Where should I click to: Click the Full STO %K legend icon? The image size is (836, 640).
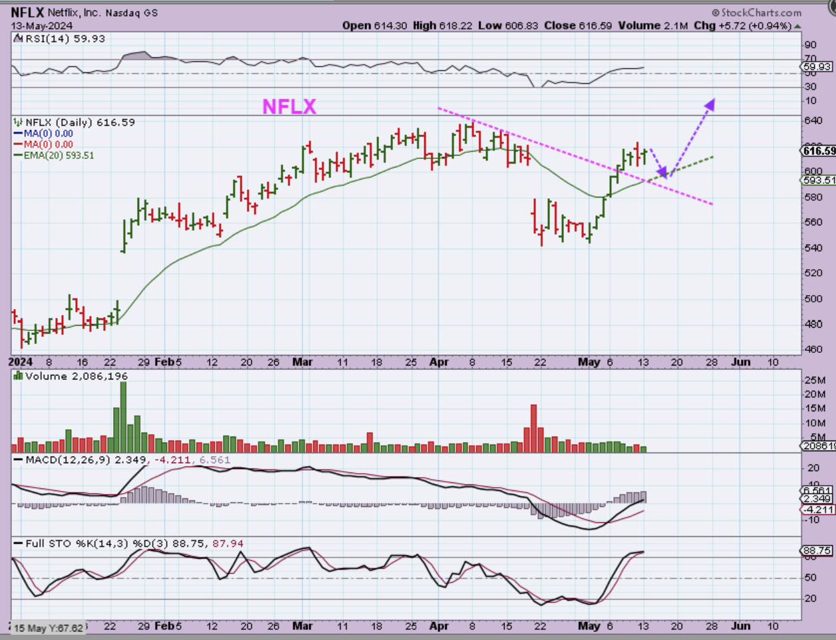tap(18, 544)
